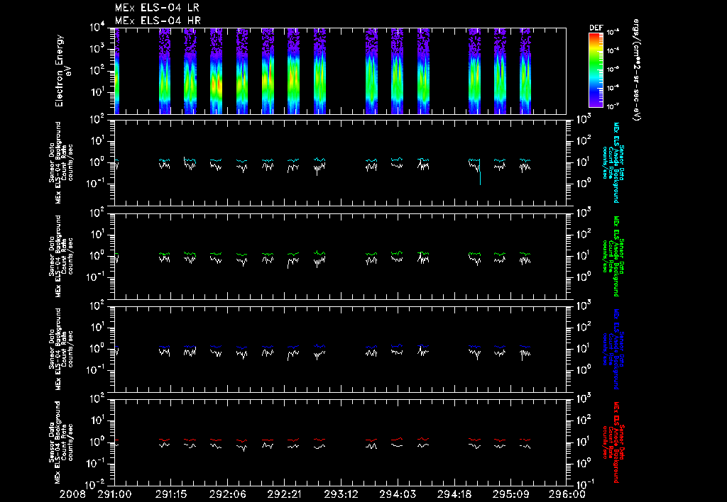Click the '294:03' time axis label
Image resolution: width=727 pixels, height=502 pixels.
click(398, 494)
